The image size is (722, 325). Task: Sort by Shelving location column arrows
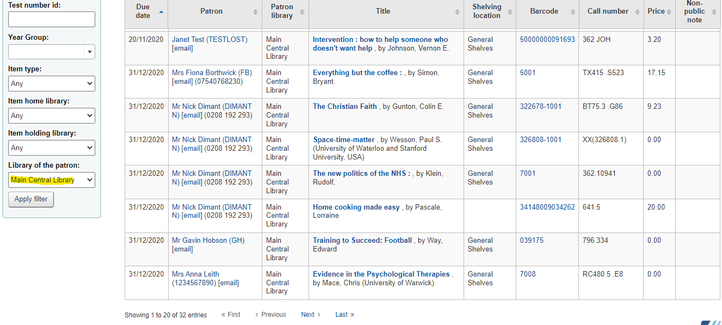click(510, 11)
